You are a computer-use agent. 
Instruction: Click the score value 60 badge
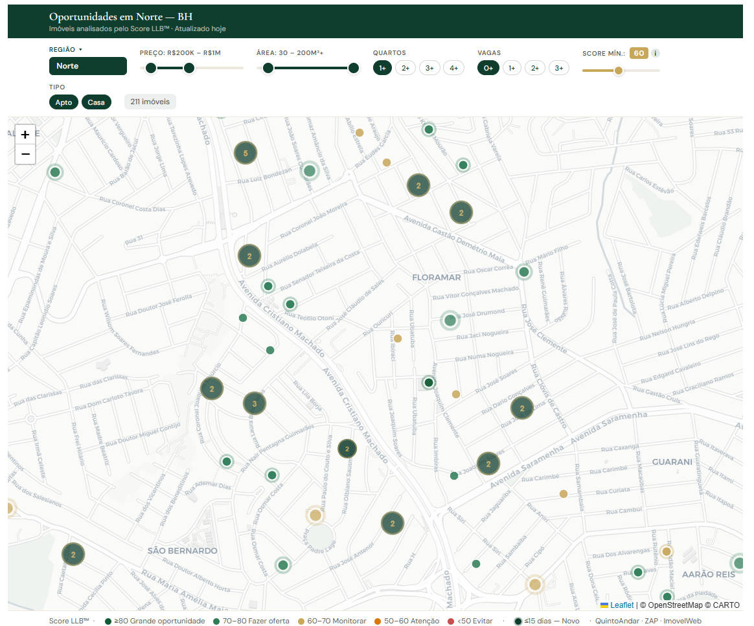[639, 53]
